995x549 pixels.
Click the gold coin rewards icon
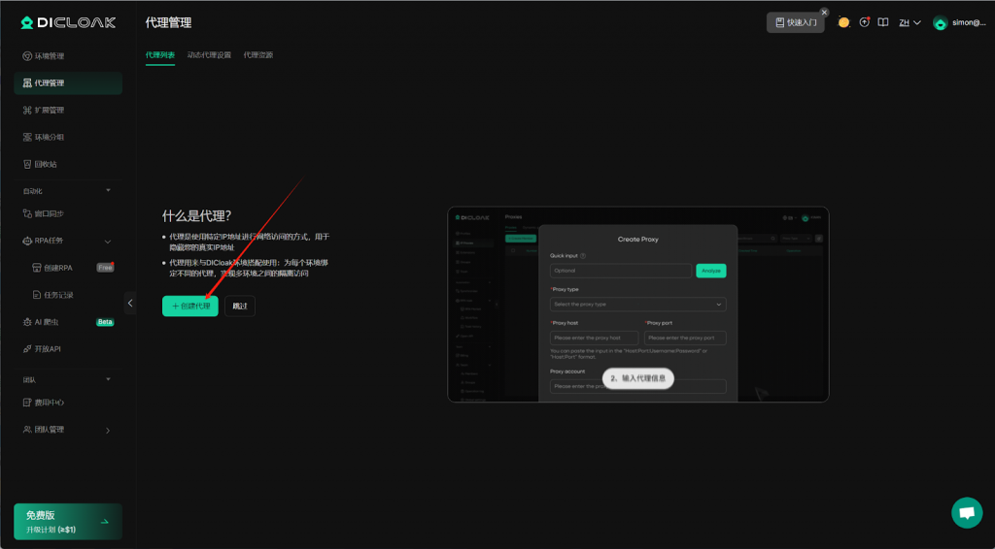(x=843, y=22)
